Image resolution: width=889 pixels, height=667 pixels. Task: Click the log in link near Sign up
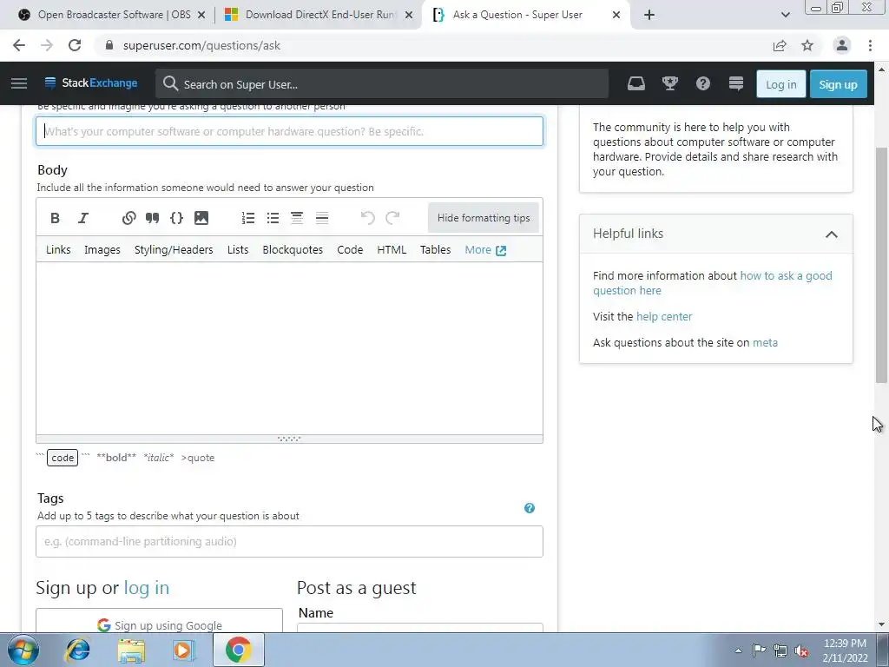(x=146, y=588)
